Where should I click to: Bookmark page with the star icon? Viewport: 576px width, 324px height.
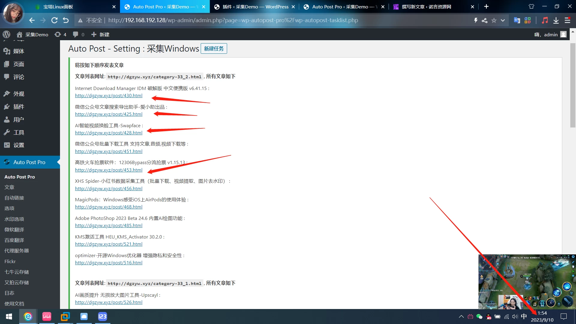coord(494,20)
